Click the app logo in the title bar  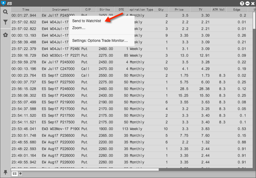(x=3, y=3)
